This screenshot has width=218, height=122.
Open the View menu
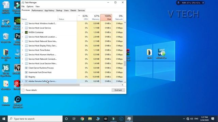(x=37, y=6)
